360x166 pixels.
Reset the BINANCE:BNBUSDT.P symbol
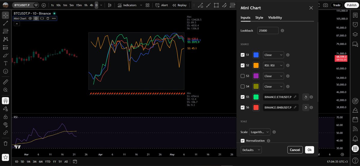click(305, 107)
